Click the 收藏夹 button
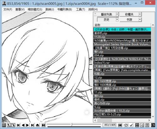The width and height of the screenshot is (157, 129). click(129, 14)
